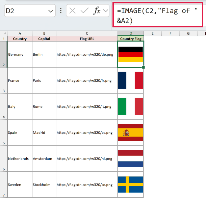This screenshot has width=206, height=198.
Task: Click the three-dot formula bar handle
Action: 61,11
